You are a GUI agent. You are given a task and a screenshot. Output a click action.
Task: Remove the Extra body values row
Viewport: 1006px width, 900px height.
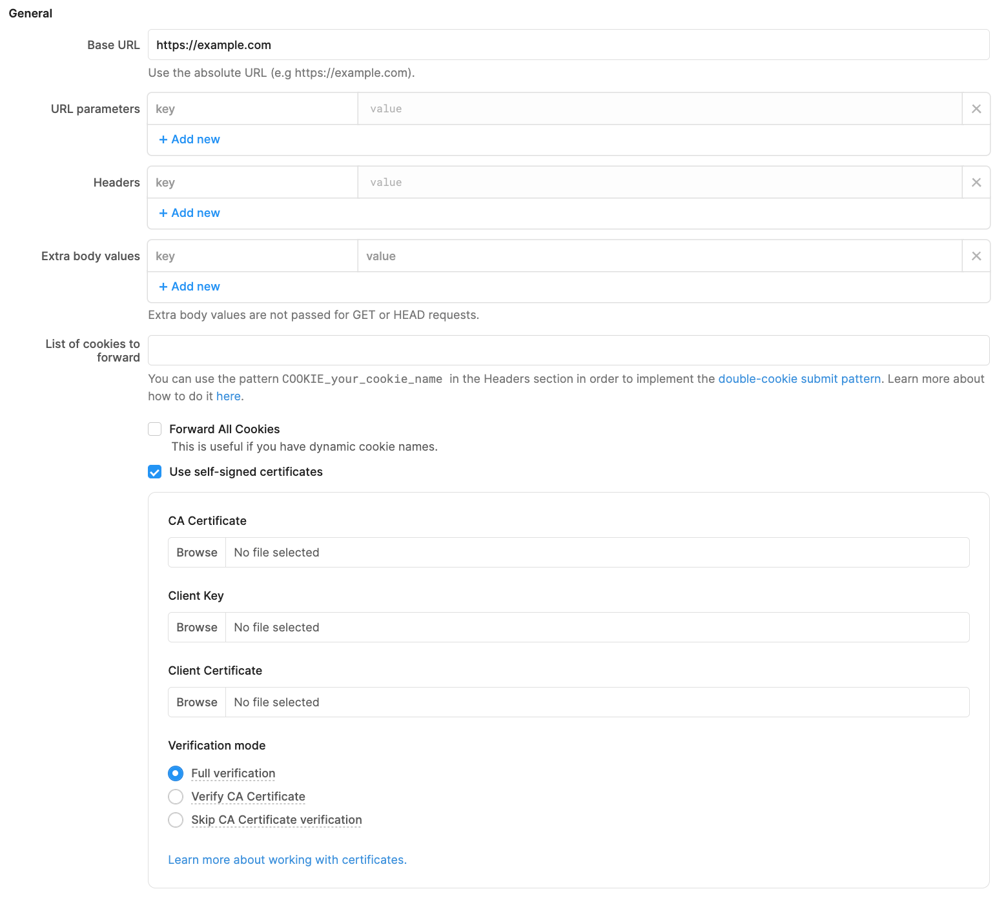[x=976, y=256]
